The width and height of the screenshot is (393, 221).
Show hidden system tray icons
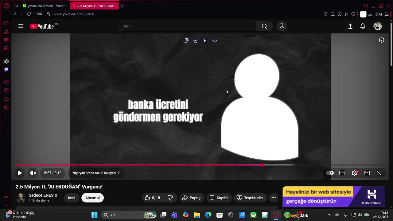[x=329, y=215]
